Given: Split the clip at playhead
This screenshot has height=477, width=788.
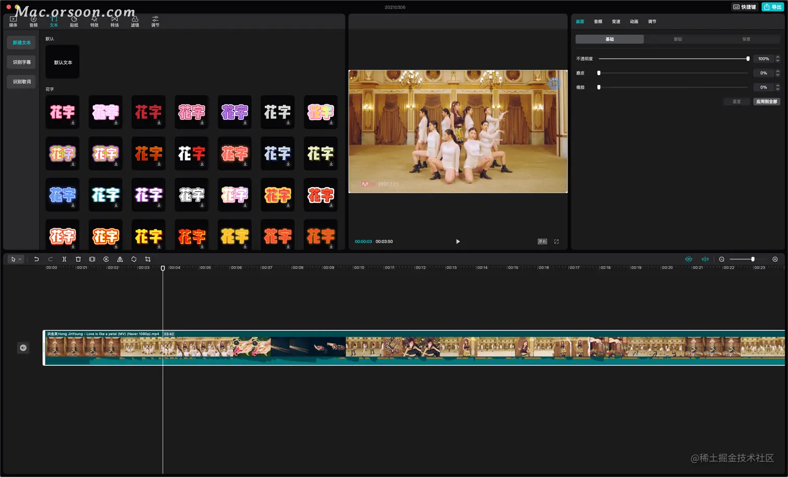Looking at the screenshot, I should tap(64, 259).
